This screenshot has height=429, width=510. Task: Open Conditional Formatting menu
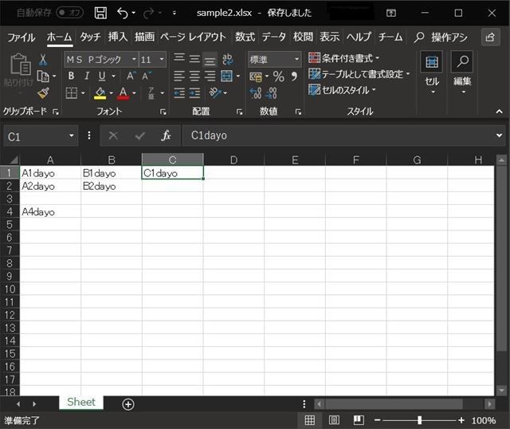(343, 58)
